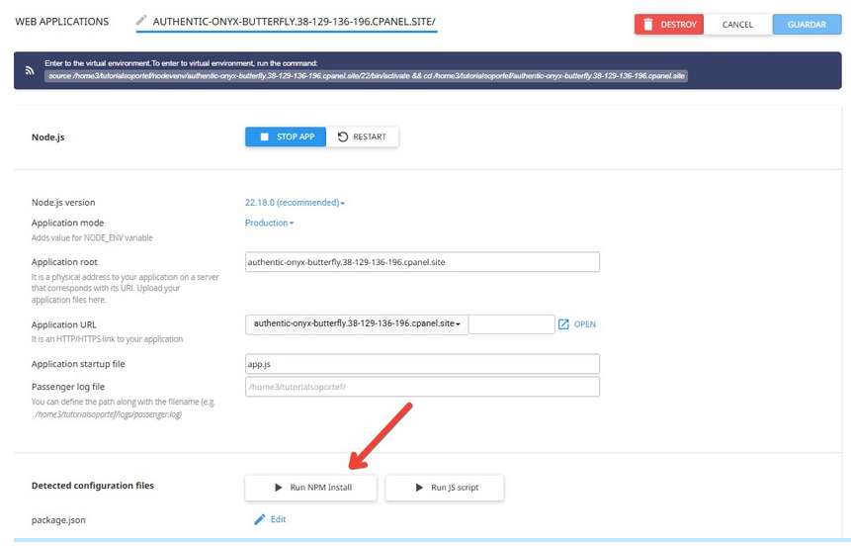
Task: Click the Cancel button
Action: point(737,25)
